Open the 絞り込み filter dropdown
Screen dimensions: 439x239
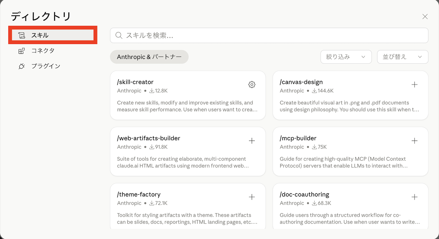[346, 57]
